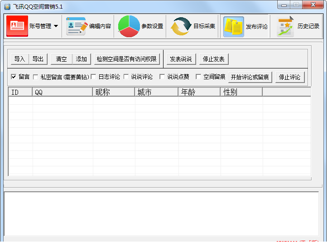Click the 目标采集 circular arrows icon
This screenshot has width=327, height=252.
click(x=181, y=26)
